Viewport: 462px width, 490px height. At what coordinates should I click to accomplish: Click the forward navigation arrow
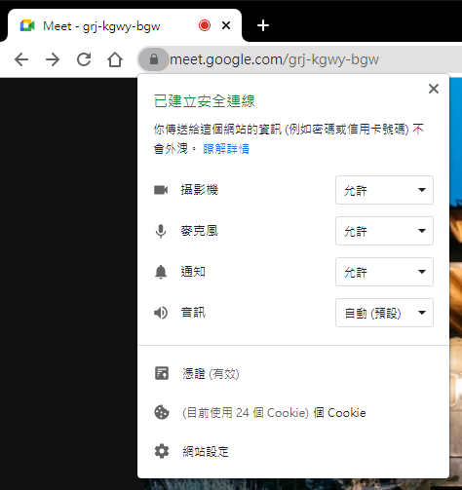[53, 59]
